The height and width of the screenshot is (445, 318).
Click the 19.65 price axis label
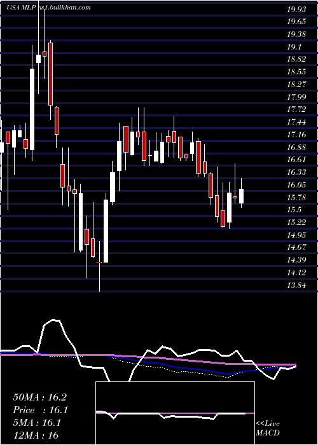297,22
